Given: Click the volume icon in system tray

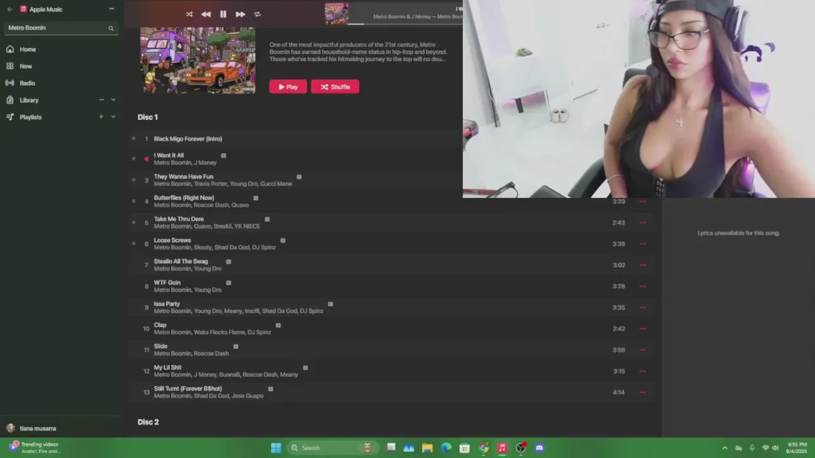Looking at the screenshot, I should [x=775, y=448].
